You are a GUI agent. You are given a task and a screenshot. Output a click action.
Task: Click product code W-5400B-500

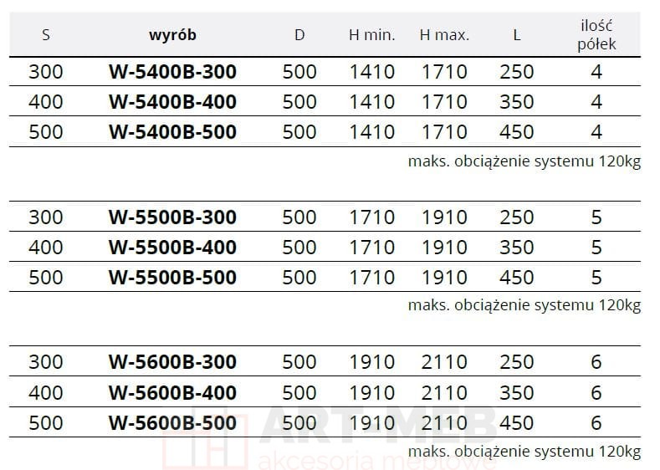[172, 132]
